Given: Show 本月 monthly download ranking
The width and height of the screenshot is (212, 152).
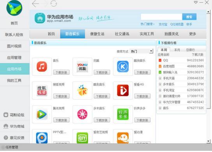Looking at the screenshot, I should [x=177, y=50].
